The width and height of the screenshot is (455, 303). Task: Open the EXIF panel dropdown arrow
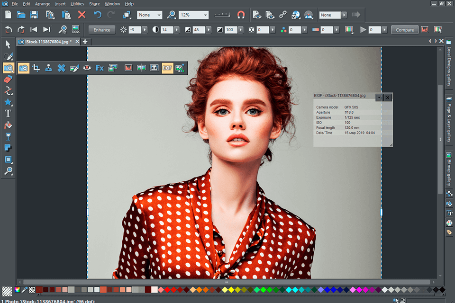pyautogui.click(x=379, y=97)
